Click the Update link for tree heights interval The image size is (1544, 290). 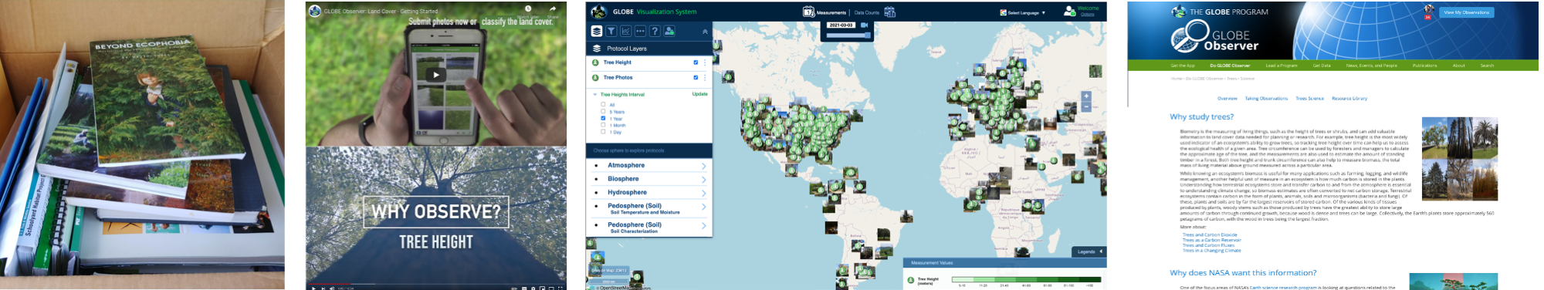pos(699,94)
